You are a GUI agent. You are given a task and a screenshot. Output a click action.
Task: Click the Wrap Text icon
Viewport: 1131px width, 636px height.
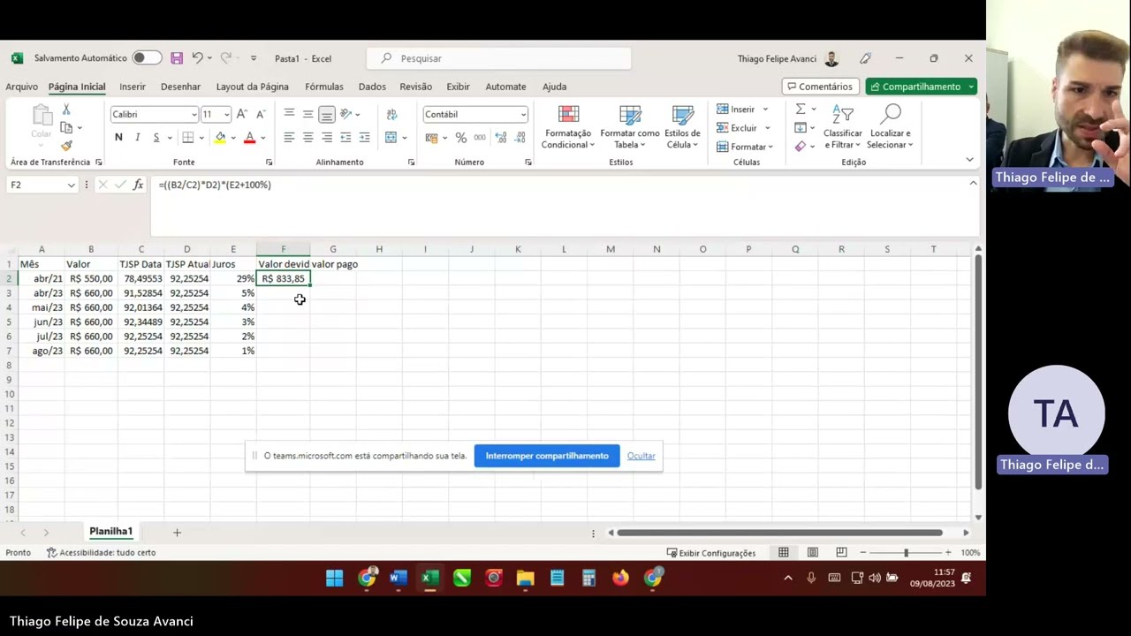tap(391, 114)
